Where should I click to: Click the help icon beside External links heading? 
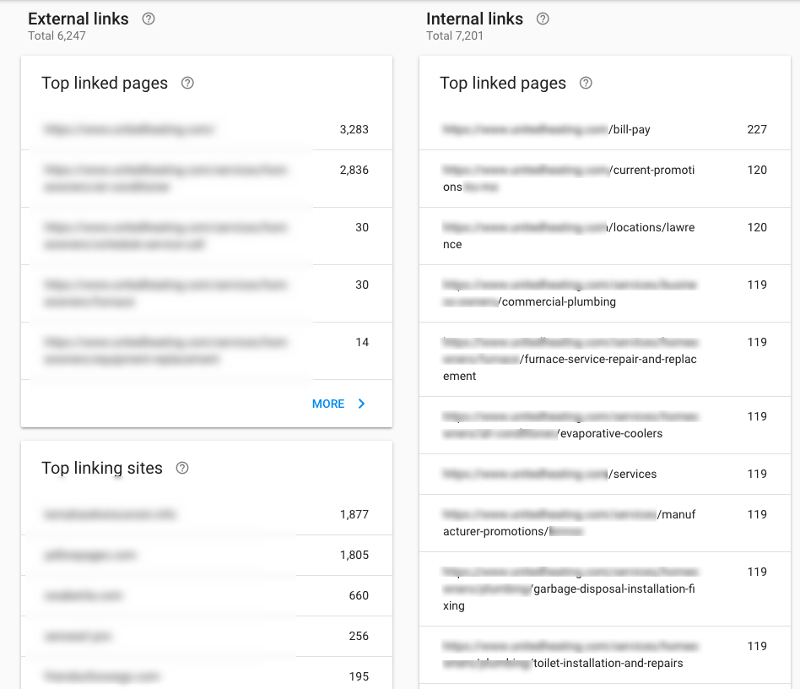click(149, 18)
